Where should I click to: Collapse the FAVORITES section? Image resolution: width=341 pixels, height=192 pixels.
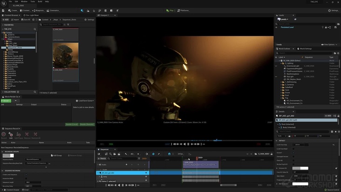pyautogui.click(x=3, y=25)
